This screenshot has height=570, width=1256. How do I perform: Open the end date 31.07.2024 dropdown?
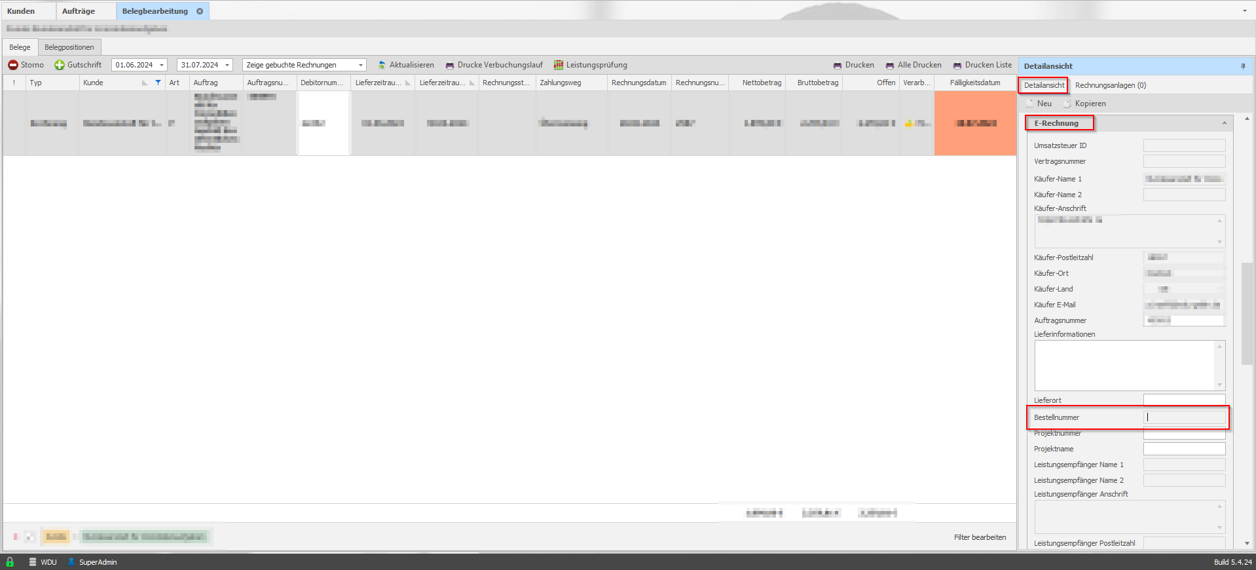click(x=227, y=65)
